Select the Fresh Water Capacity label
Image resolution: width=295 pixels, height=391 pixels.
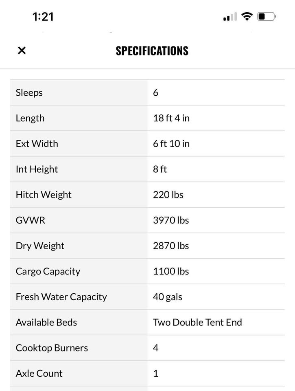coord(61,297)
